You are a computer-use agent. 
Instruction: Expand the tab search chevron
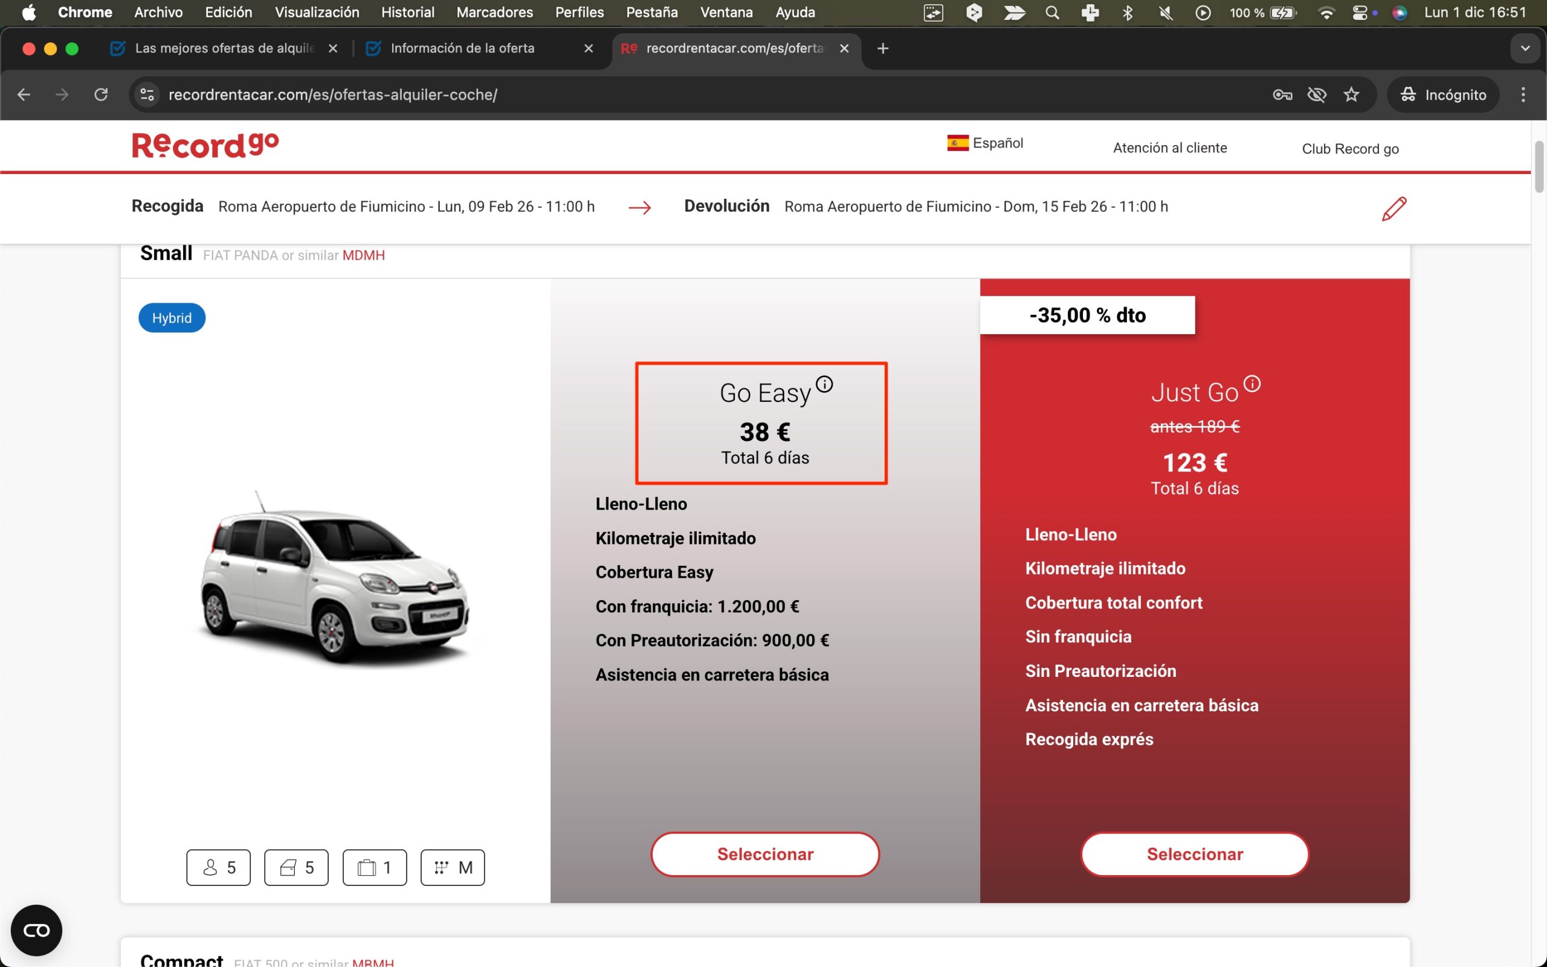point(1525,48)
